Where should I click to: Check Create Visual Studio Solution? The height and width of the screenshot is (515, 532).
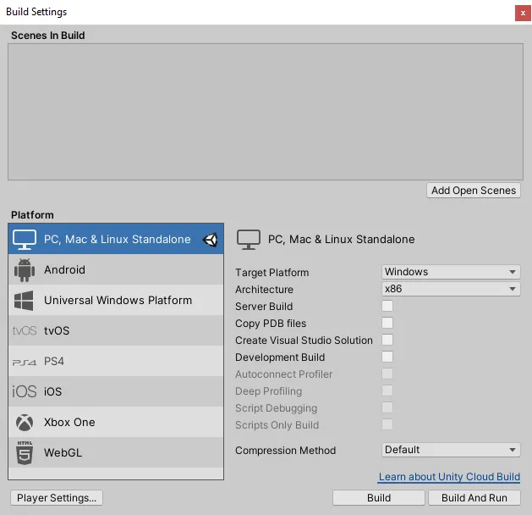[387, 340]
